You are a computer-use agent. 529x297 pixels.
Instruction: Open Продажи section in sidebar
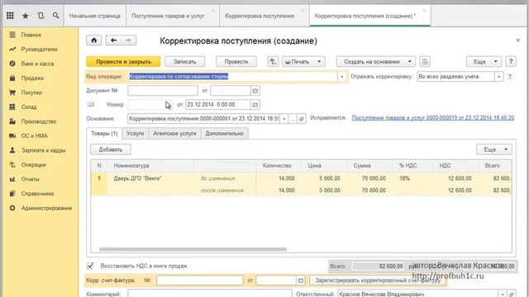point(32,78)
